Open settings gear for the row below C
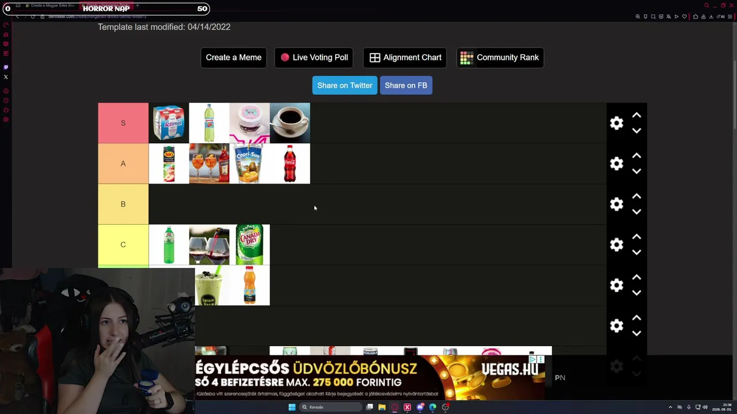 [617, 285]
